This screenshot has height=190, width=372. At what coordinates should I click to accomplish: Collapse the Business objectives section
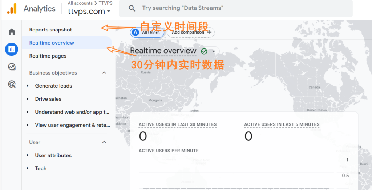104,73
